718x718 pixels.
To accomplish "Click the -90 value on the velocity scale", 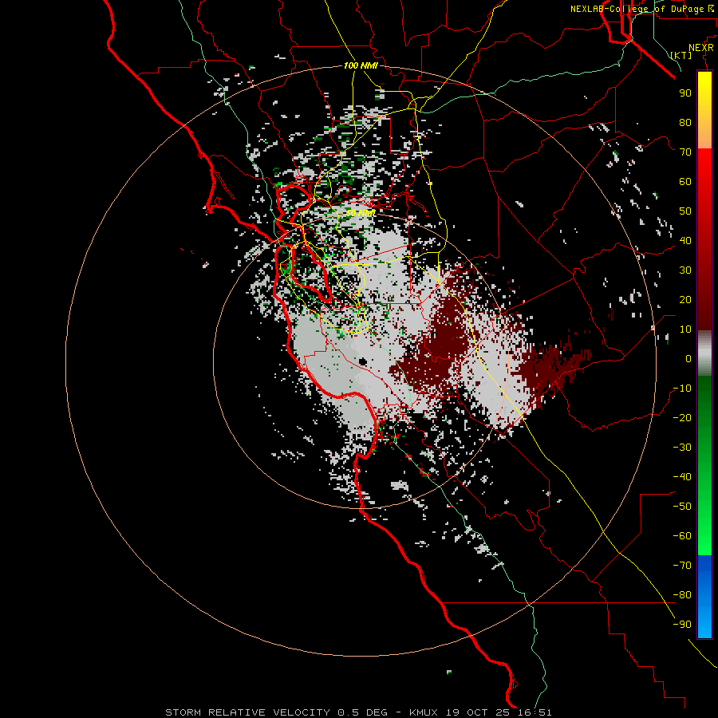I will pyautogui.click(x=682, y=625).
